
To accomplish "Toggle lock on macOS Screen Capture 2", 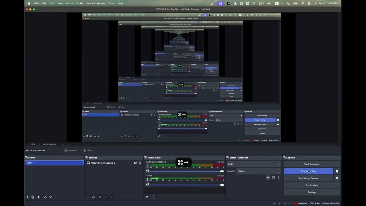I will click(140, 163).
